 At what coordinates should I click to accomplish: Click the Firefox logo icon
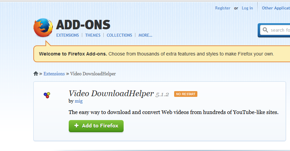43,28
